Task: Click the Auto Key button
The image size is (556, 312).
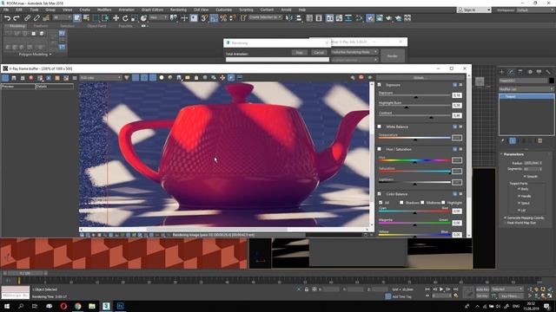Action: [x=482, y=289]
